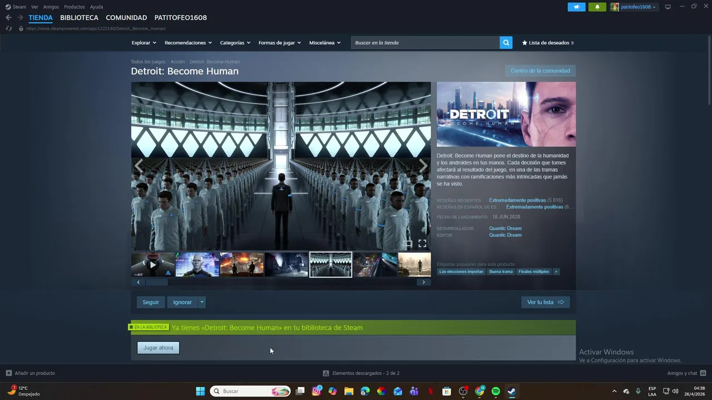Open File Explorer from the taskbar

[349, 391]
